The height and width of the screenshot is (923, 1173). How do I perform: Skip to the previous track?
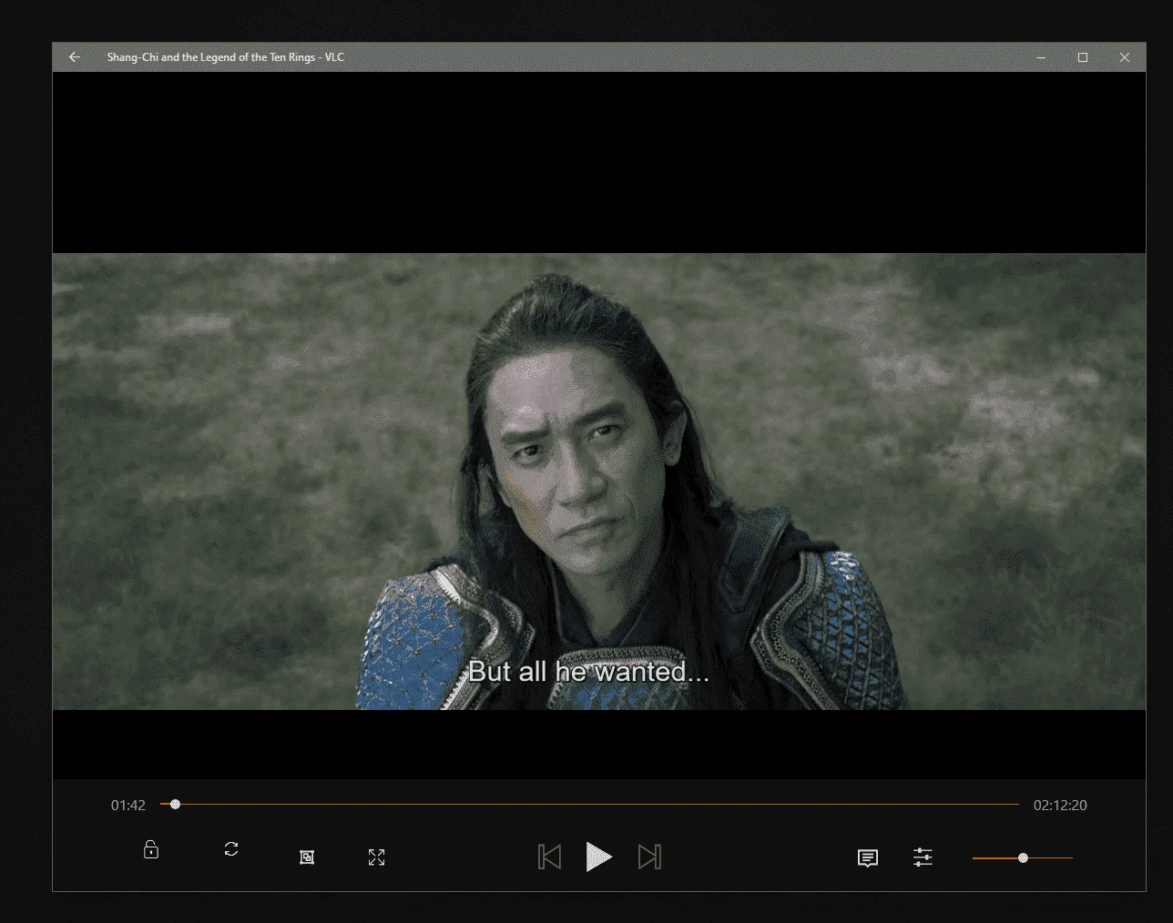coord(549,857)
